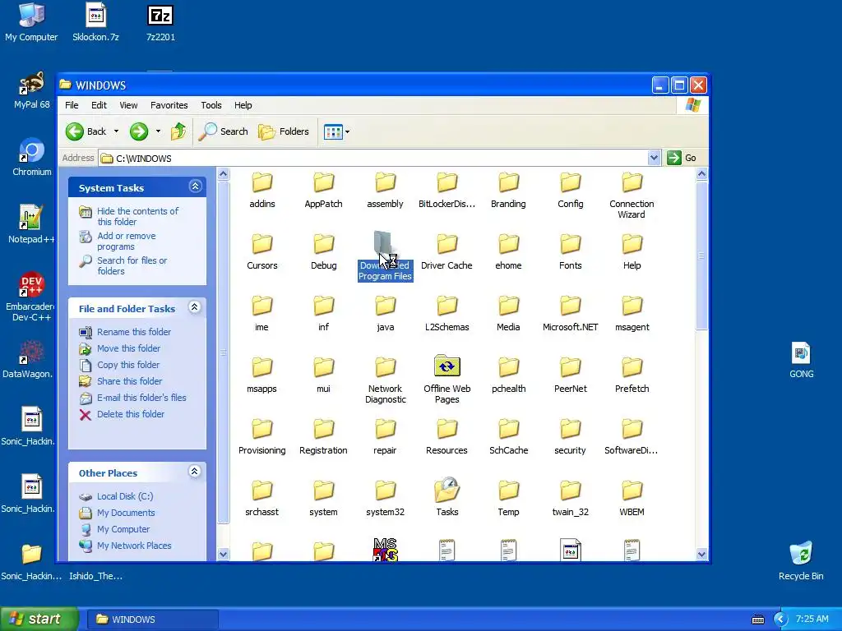Open My Network Places link
Viewport: 842px width, 631px height.
134,546
